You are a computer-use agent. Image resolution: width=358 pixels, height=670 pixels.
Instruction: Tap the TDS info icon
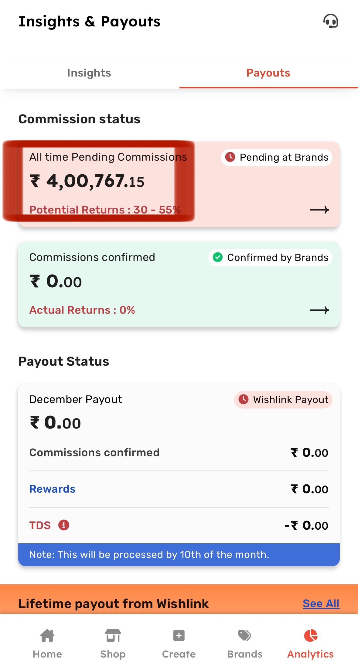[64, 525]
